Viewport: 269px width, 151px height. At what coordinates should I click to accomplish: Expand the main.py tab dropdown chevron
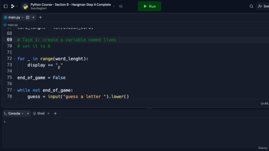click(22, 18)
